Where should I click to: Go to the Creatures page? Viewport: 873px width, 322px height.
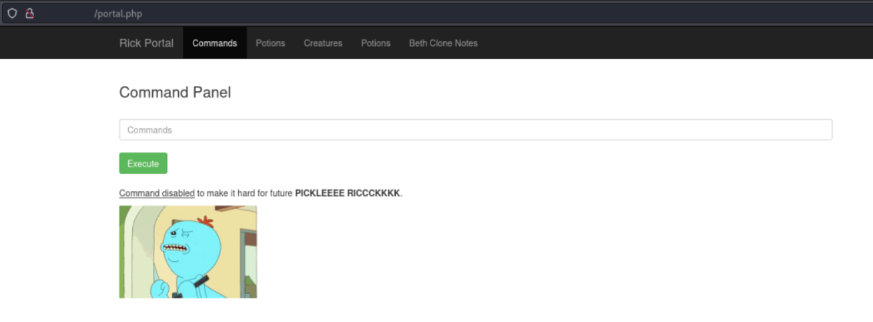point(323,43)
